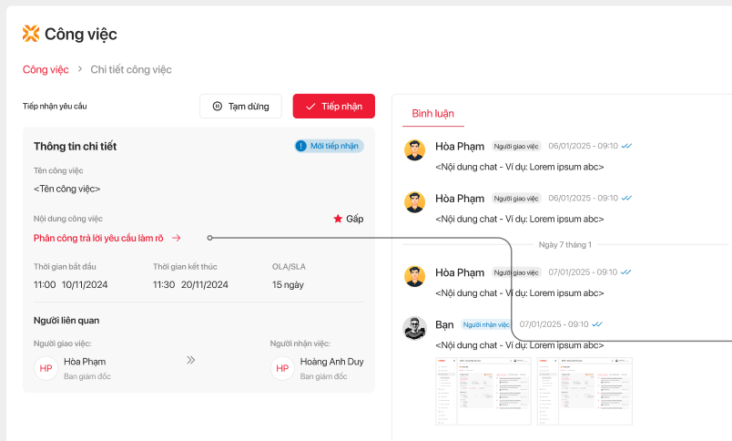Click the red star Gấp priority icon
The image size is (732, 441).
click(x=338, y=219)
